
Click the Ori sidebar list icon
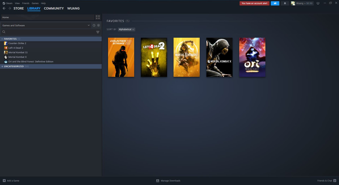(6, 62)
